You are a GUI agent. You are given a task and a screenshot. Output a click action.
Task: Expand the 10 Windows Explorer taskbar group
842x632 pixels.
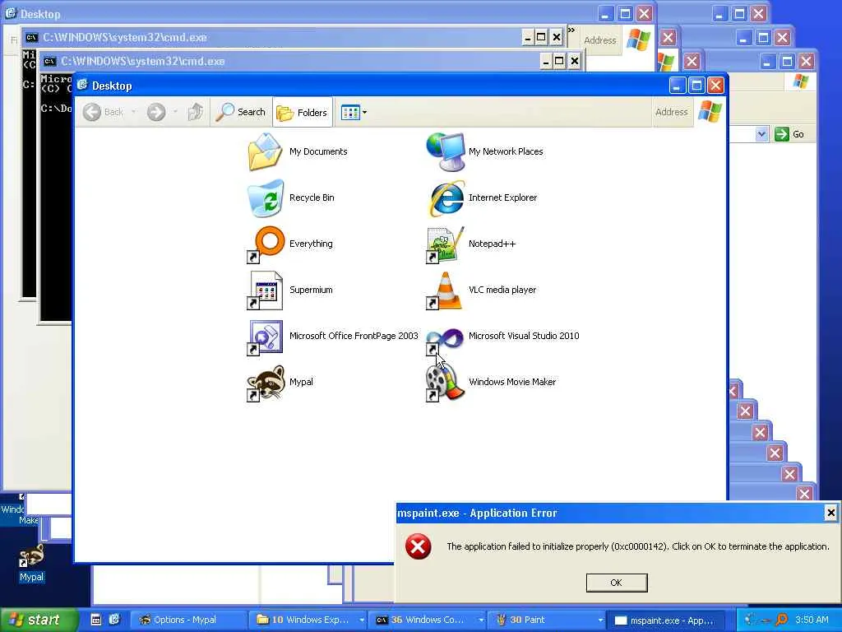pos(363,620)
